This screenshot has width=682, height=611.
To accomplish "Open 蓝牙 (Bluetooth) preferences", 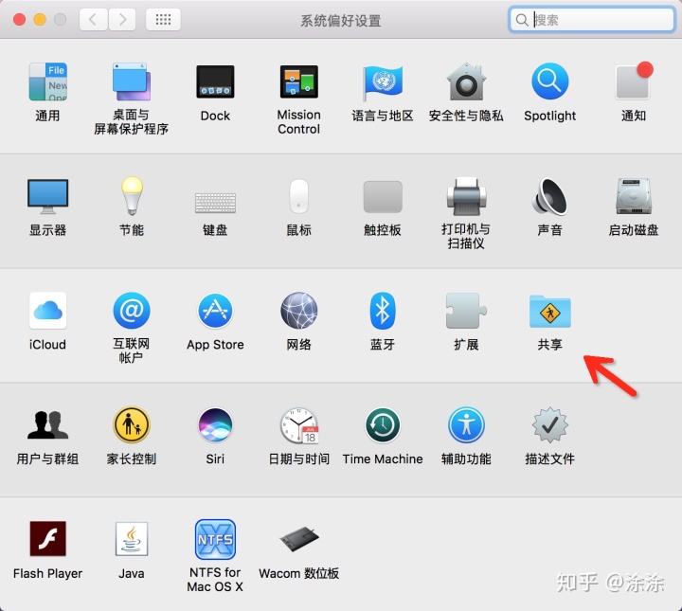I will 383,311.
